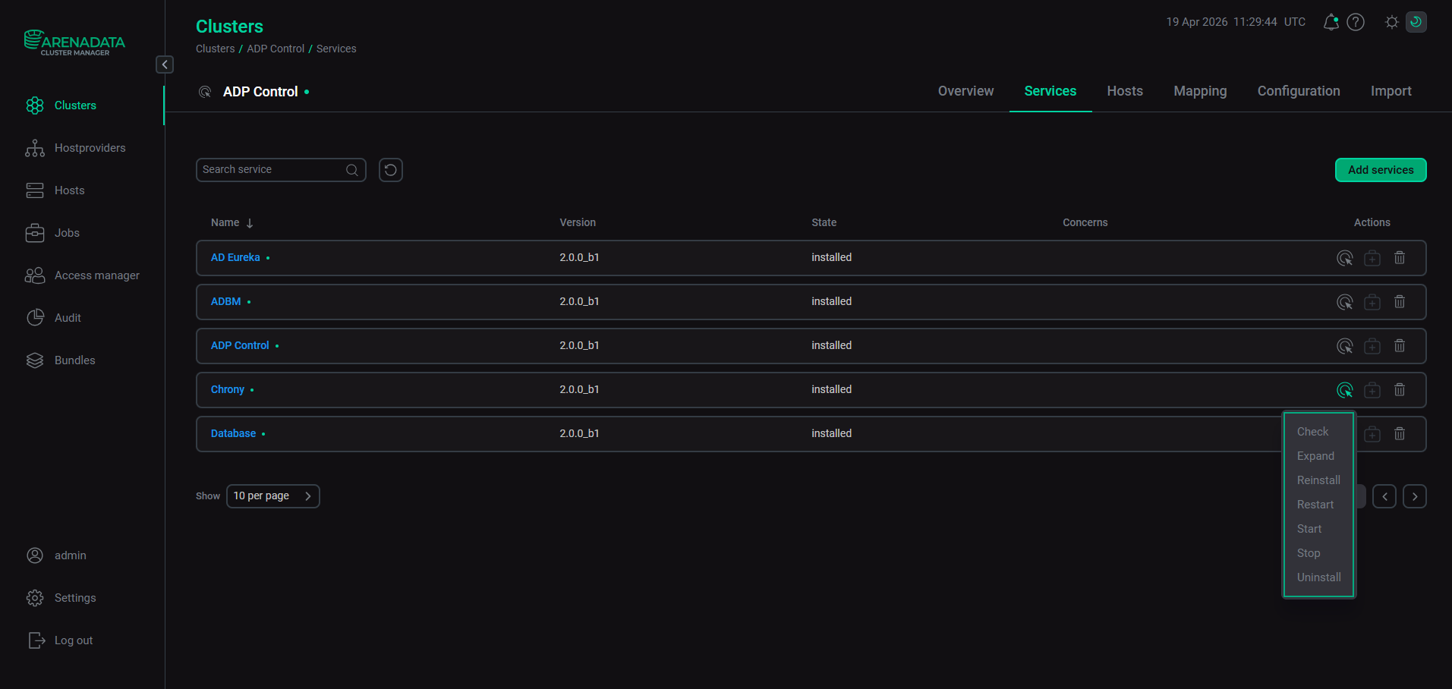Go to the next page of services
Screen dimensions: 1452x689
coord(1415,497)
